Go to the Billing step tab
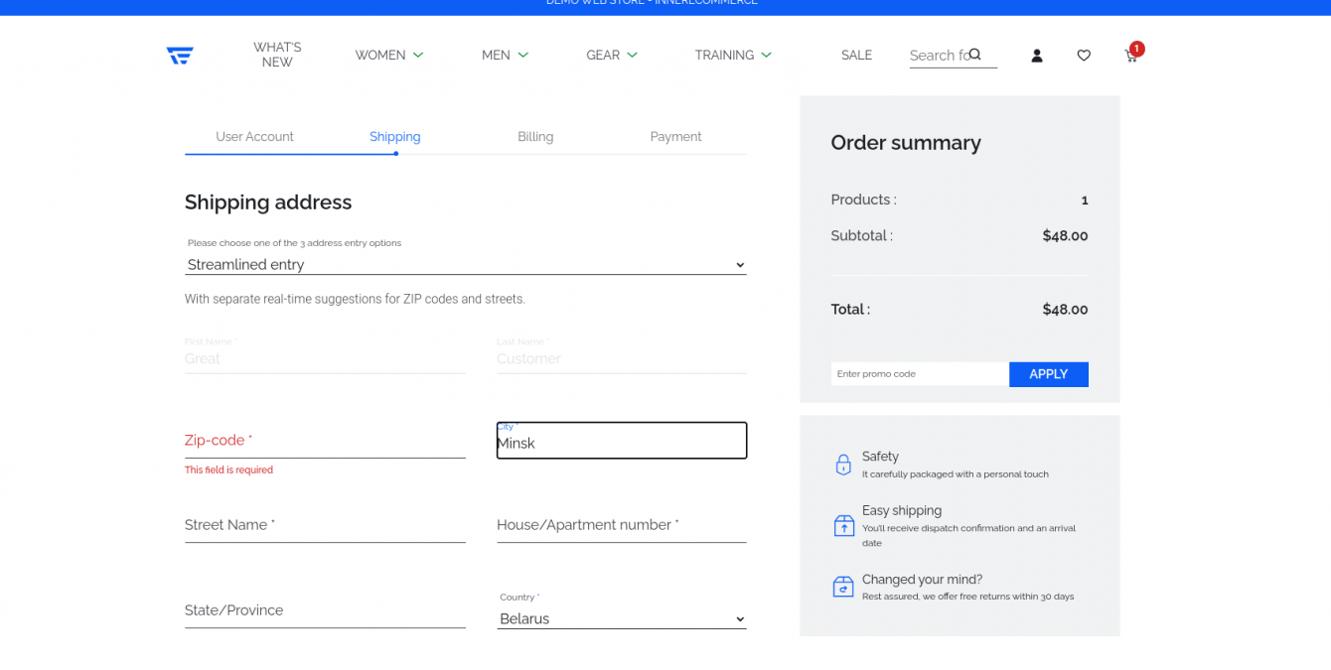 coord(535,137)
